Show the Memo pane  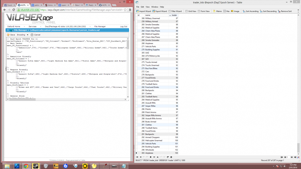coord(217,11)
